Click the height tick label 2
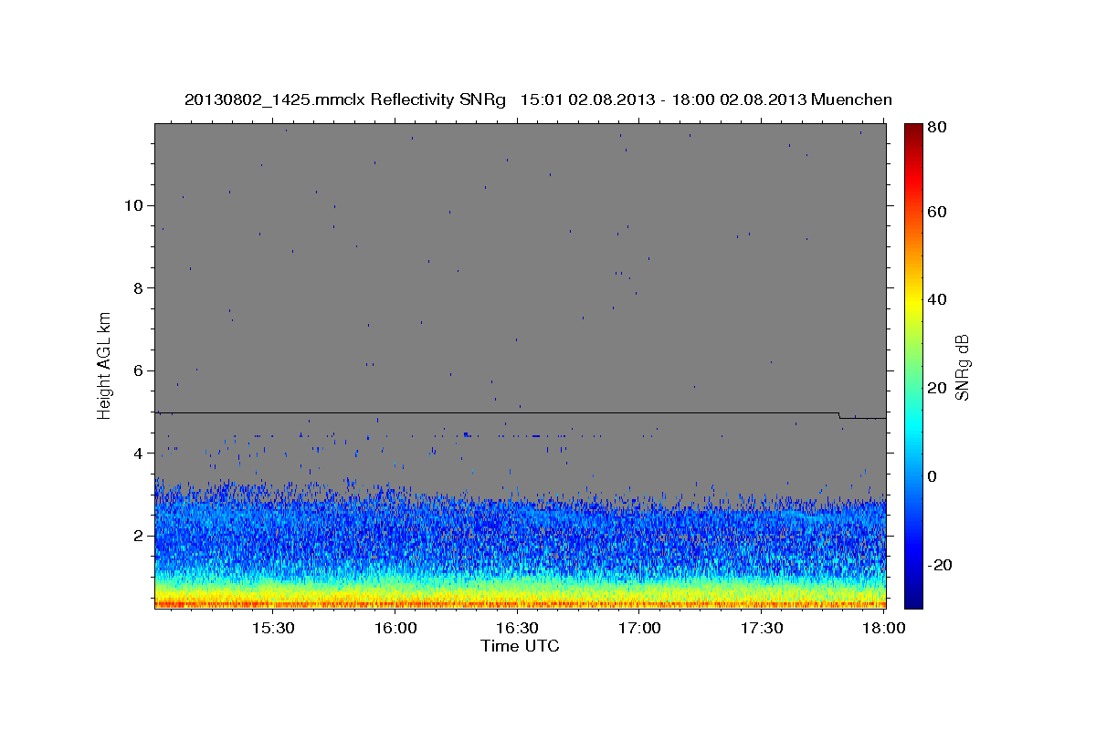Viewport: 1096px width, 730px height. click(x=138, y=536)
